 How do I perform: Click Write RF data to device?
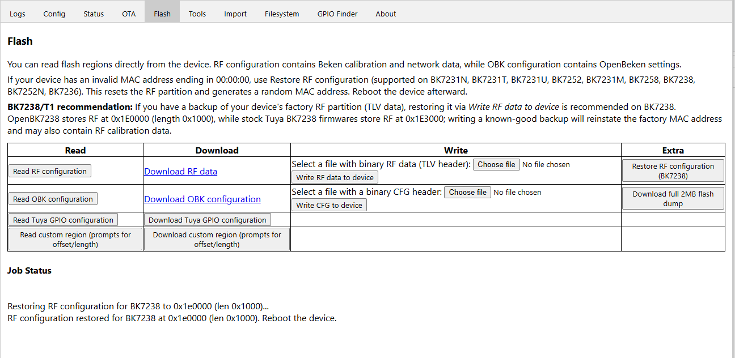pos(335,177)
